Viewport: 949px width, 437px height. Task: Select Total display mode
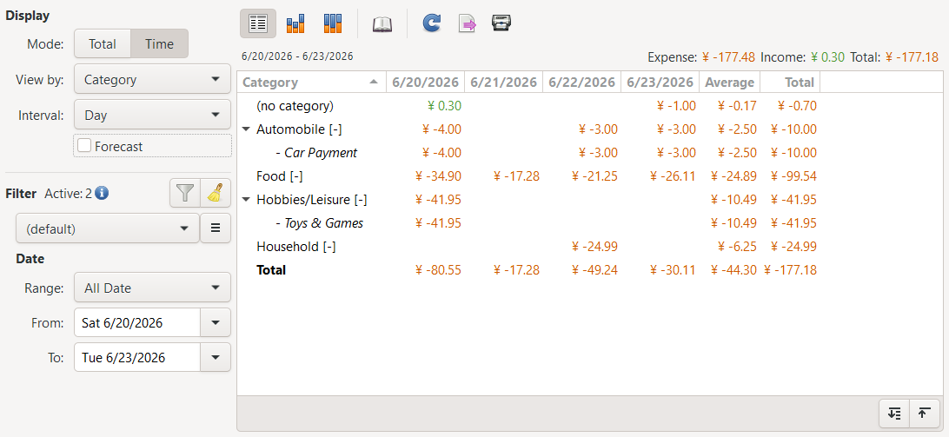[103, 43]
